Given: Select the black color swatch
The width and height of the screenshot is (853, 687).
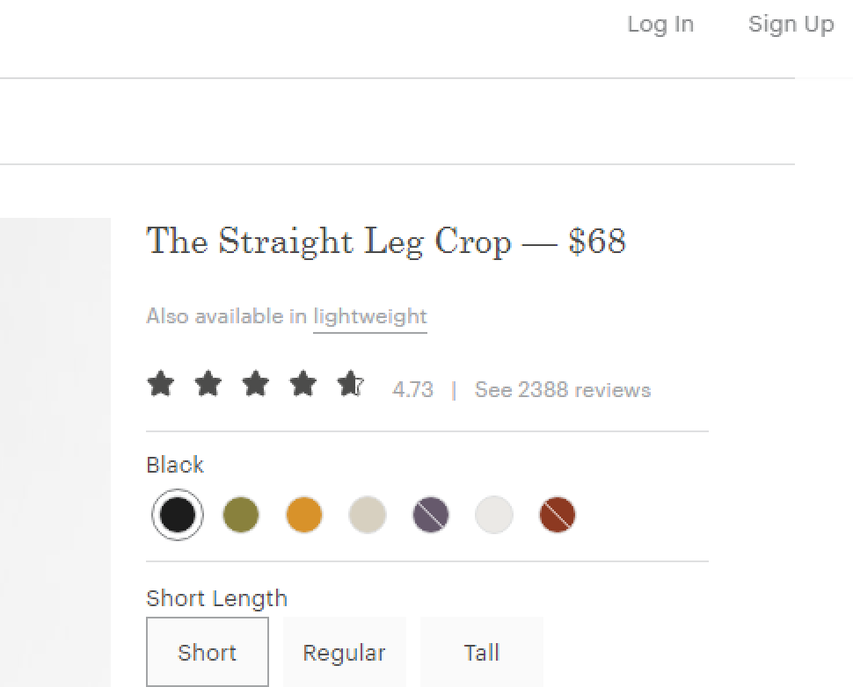Looking at the screenshot, I should coord(178,515).
